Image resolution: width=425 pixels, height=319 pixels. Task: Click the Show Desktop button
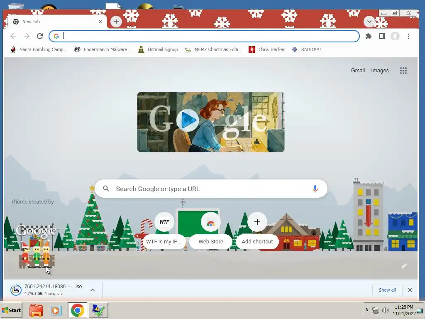point(420,311)
